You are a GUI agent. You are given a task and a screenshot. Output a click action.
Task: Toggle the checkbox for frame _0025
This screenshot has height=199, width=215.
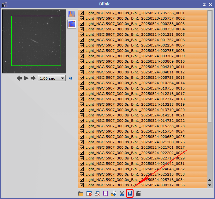(82, 137)
